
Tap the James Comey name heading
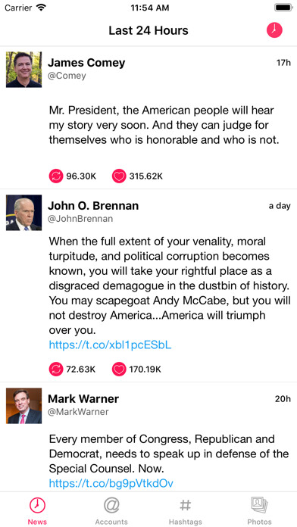[x=86, y=63]
